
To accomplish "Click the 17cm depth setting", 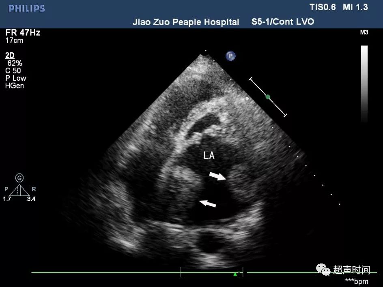I will 15,41.
